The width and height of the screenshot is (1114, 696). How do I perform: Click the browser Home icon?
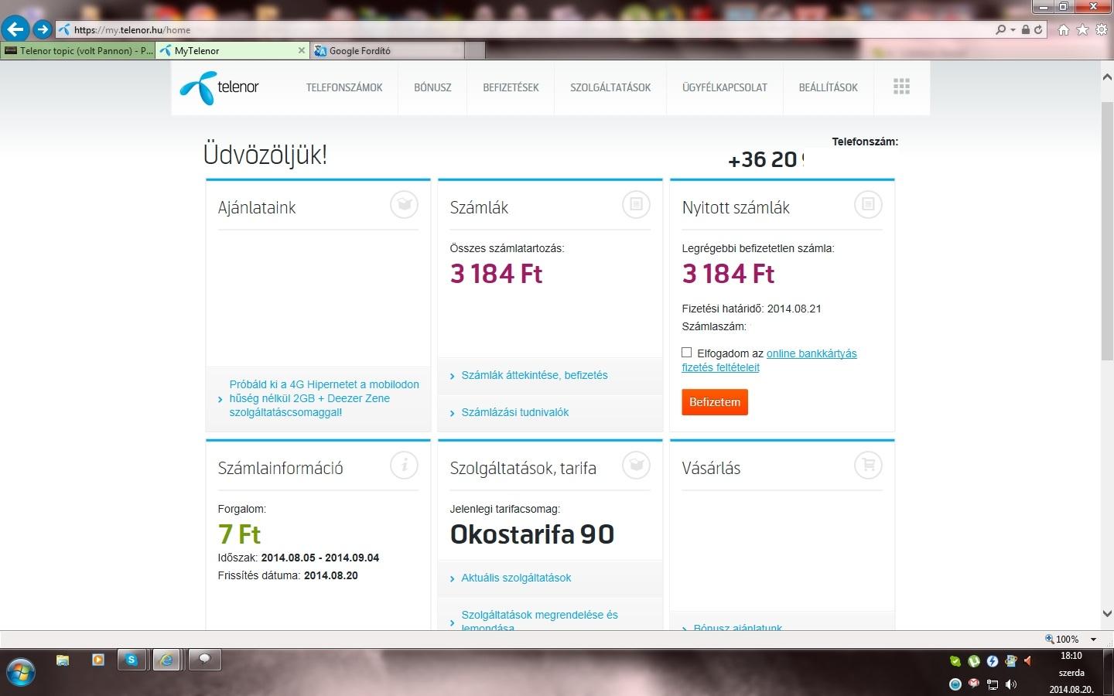[x=1064, y=29]
